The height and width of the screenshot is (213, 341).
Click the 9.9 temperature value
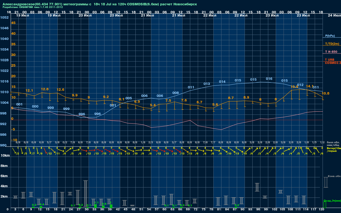tap(75, 95)
